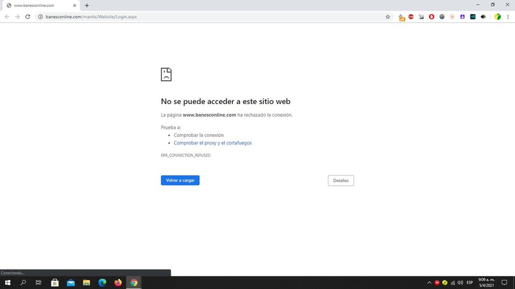Viewport: 515px width, 289px height.
Task: Click the red tray icon
Action: pos(437,283)
